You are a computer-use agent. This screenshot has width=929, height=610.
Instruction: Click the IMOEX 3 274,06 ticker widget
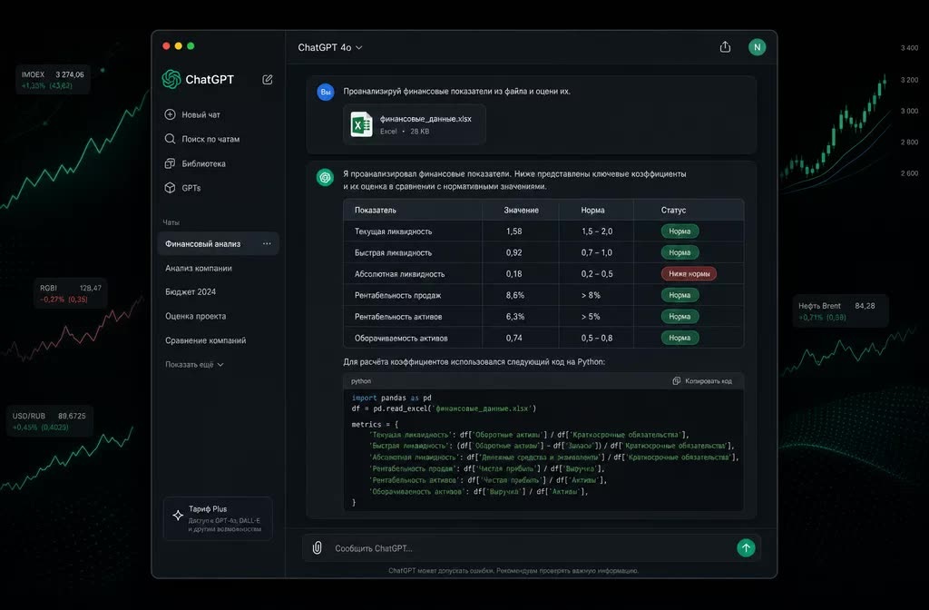53,80
